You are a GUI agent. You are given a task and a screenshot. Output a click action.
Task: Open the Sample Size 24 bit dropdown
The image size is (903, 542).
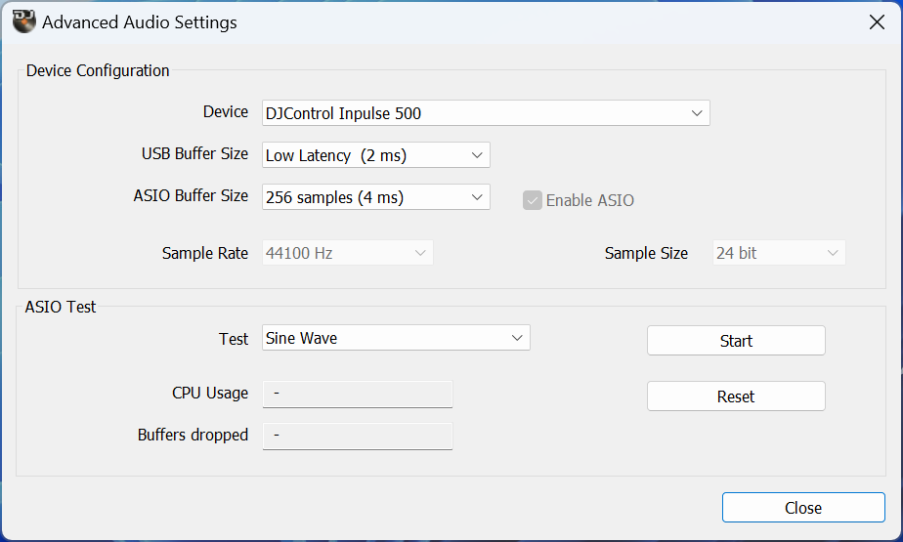pyautogui.click(x=779, y=253)
